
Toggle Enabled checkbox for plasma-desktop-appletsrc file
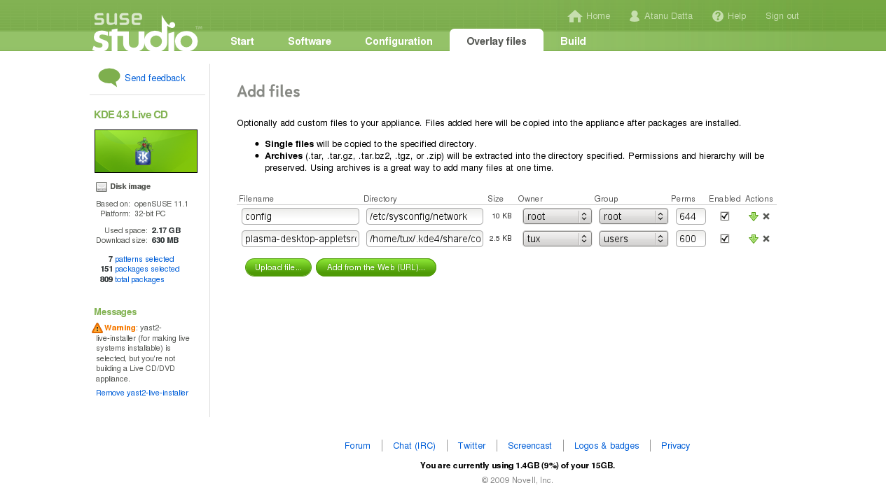[725, 239]
